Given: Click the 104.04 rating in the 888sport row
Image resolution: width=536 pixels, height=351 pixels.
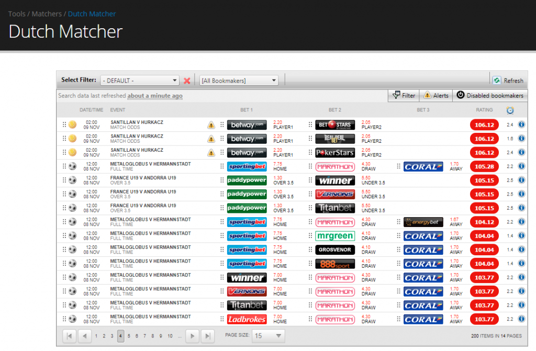Looking at the screenshot, I should (484, 264).
